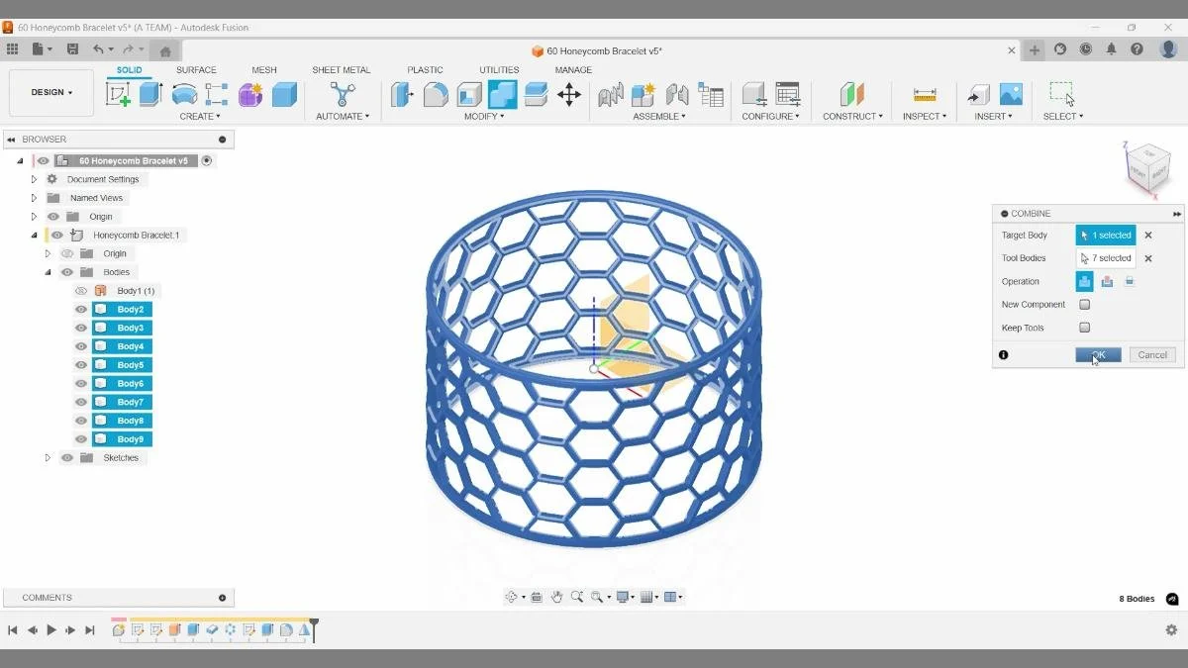Screen dimensions: 1188x668
Task: Click the Insert Derive icon
Action: coord(978,94)
